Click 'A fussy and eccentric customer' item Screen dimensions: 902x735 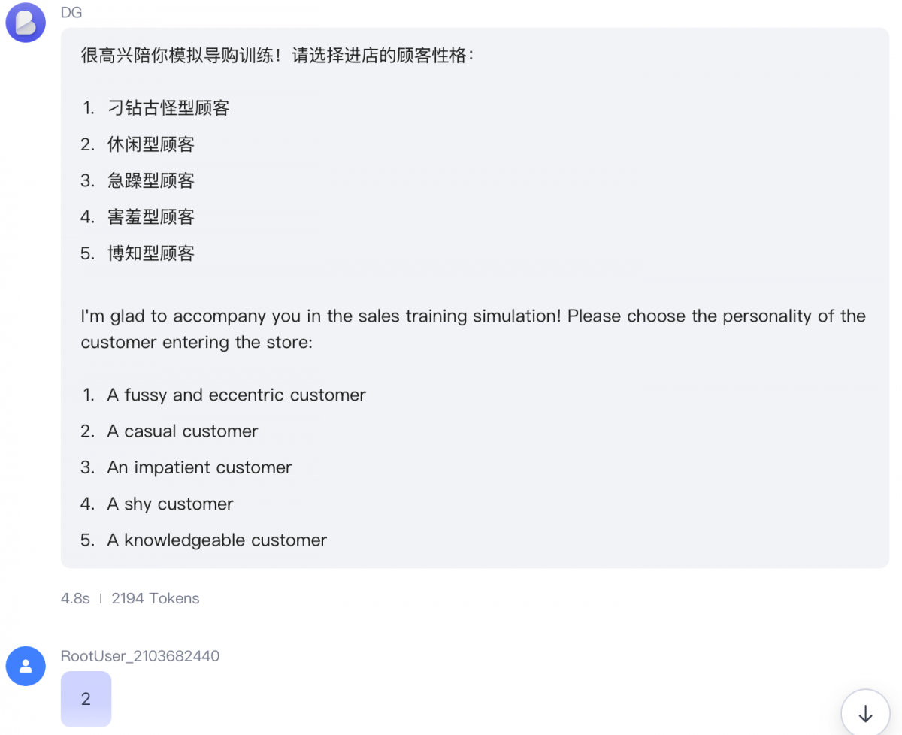[x=236, y=395]
